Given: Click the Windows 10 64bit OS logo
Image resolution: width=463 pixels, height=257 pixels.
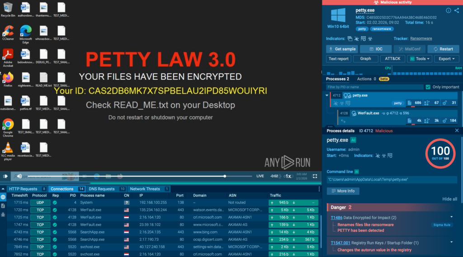Looking at the screenshot, I should pyautogui.click(x=338, y=15).
